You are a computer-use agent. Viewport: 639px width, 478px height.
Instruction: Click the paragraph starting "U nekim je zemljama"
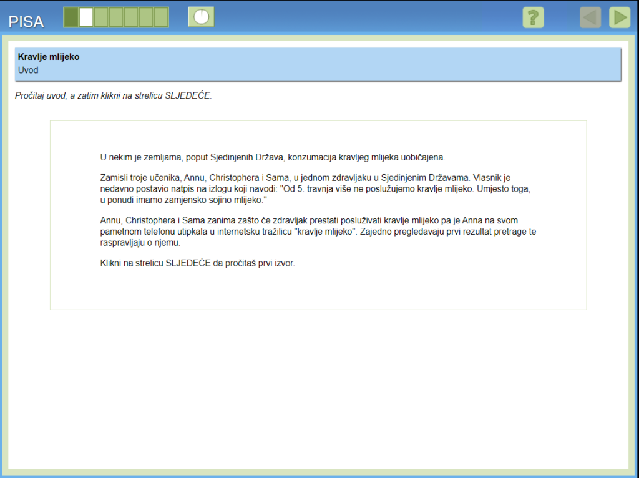[273, 157]
